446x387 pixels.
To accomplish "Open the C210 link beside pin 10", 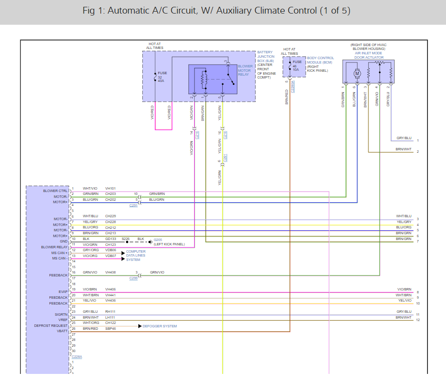I will (x=225, y=135).
